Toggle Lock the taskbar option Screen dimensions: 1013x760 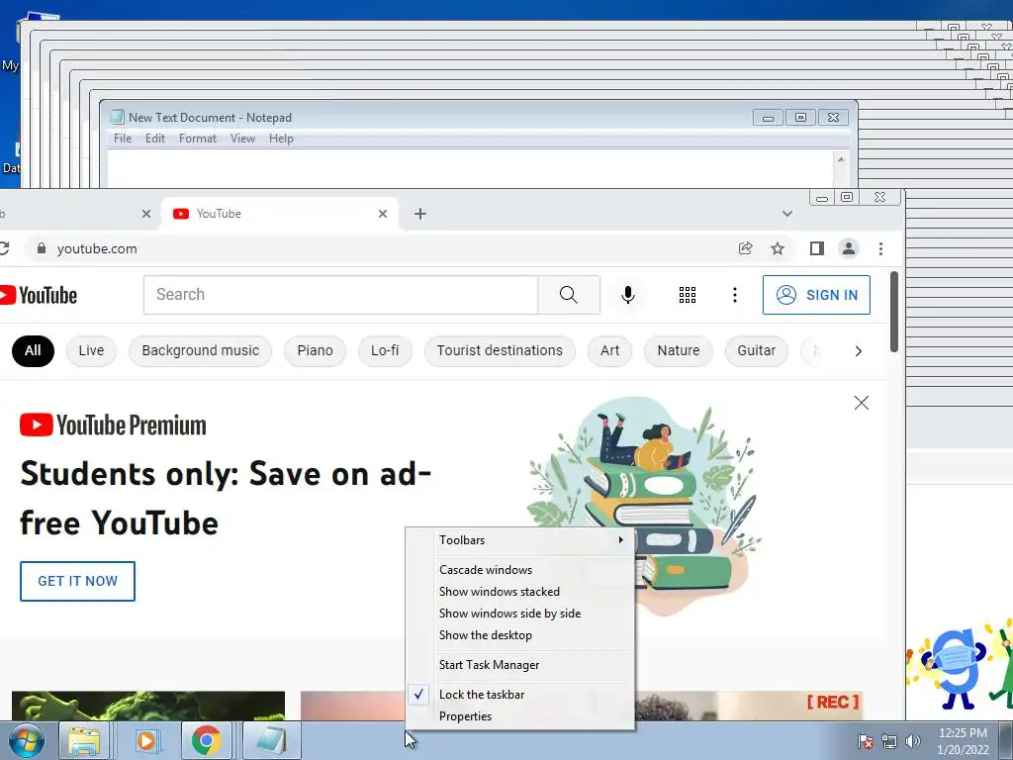pos(520,694)
